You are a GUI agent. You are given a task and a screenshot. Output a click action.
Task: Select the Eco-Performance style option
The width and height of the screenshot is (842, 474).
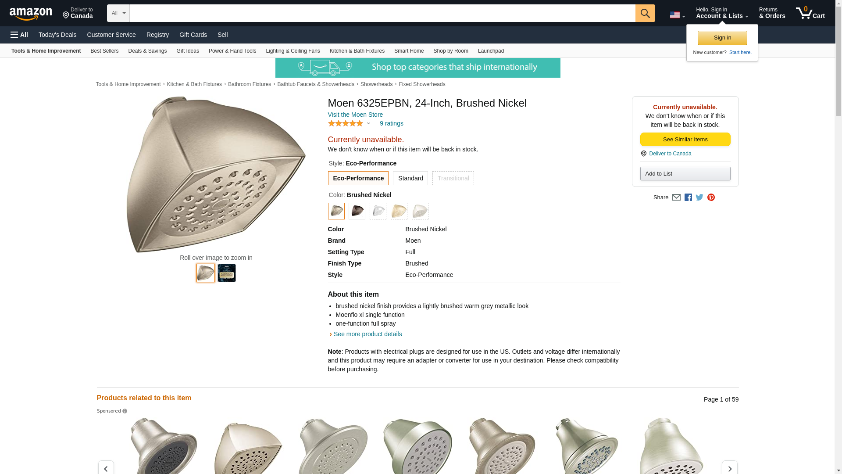358,178
